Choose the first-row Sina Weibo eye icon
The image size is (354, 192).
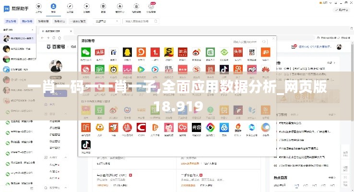[x=196, y=52]
